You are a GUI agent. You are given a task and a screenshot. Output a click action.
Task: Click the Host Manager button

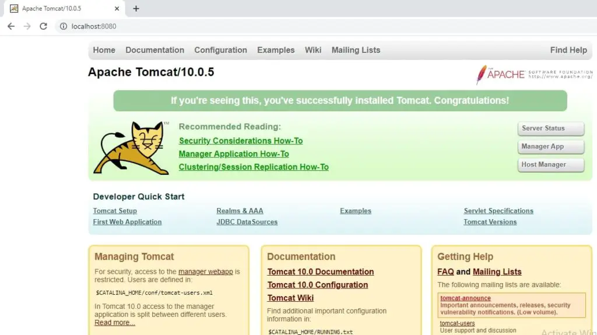click(x=550, y=164)
